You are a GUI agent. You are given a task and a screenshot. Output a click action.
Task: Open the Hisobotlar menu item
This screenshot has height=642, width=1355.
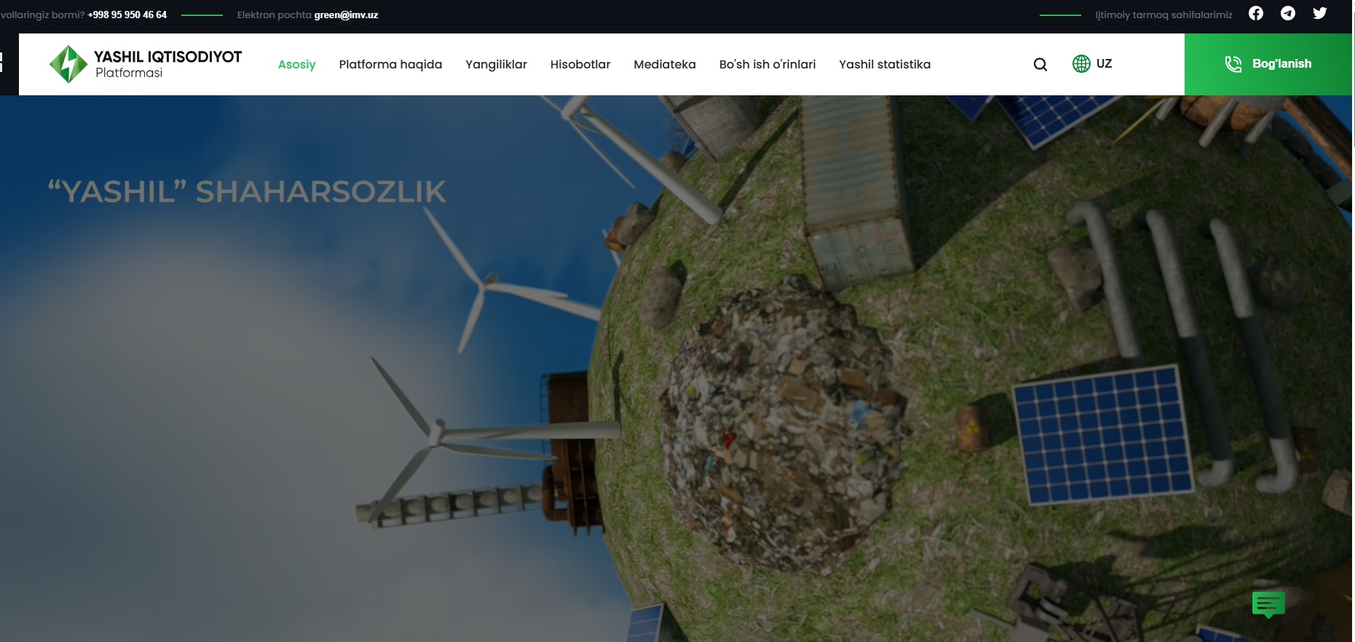click(x=580, y=64)
